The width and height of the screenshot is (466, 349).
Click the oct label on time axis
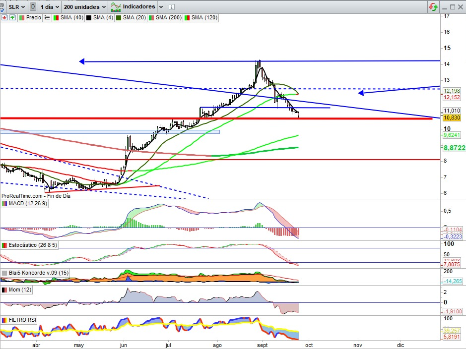click(x=309, y=345)
